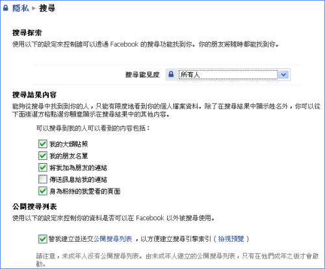Open the 搜尋能見度 dropdown showing 所有人
The height and width of the screenshot is (269, 325).
coord(233,75)
